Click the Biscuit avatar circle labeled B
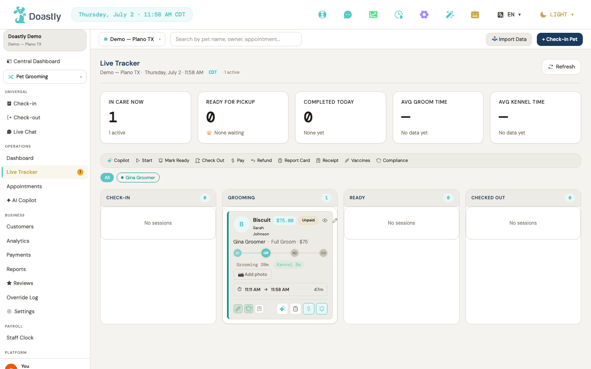The height and width of the screenshot is (369, 591). (241, 224)
